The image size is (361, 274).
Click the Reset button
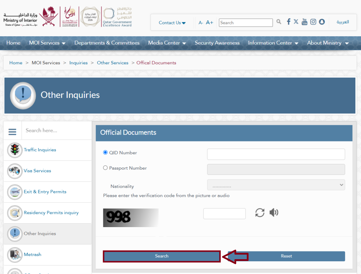point(286,256)
